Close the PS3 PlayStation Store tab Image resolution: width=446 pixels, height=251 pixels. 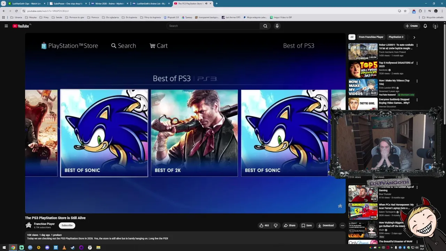click(x=210, y=3)
